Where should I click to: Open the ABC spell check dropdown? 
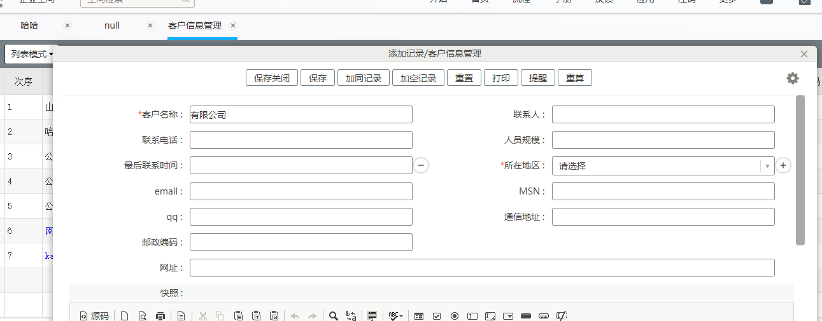[396, 315]
